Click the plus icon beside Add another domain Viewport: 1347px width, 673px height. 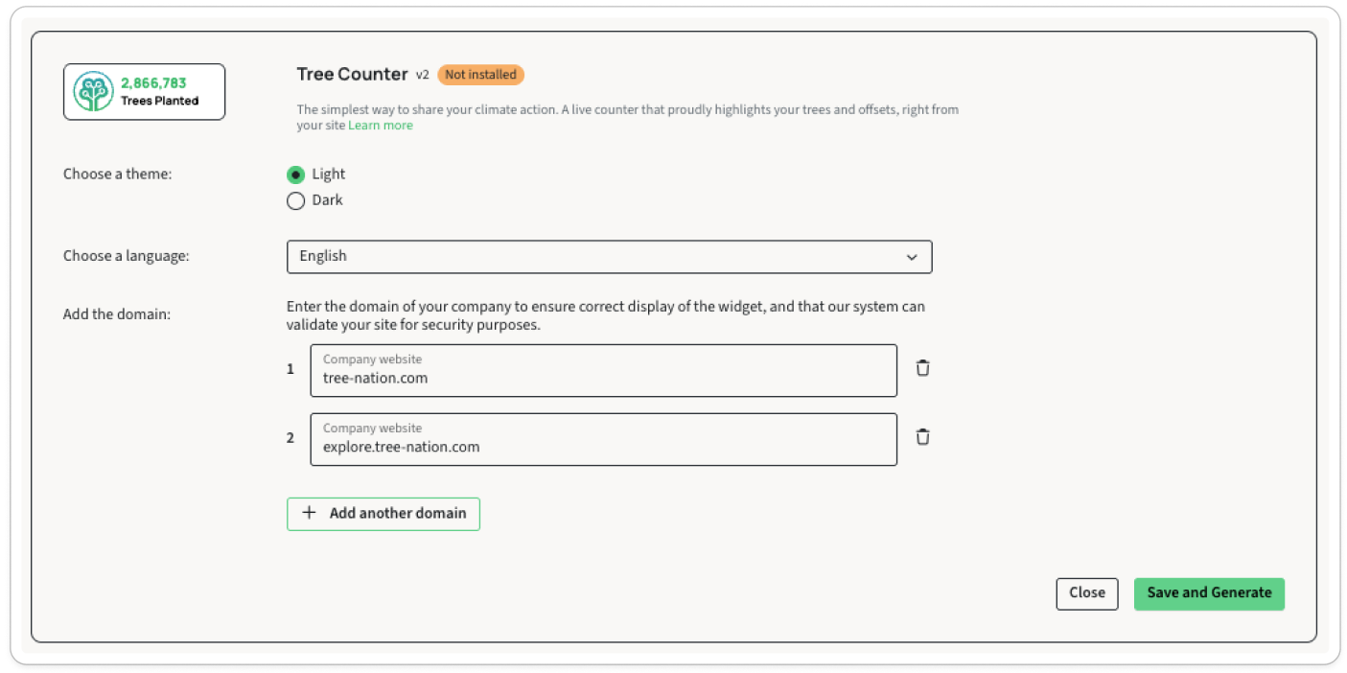309,513
